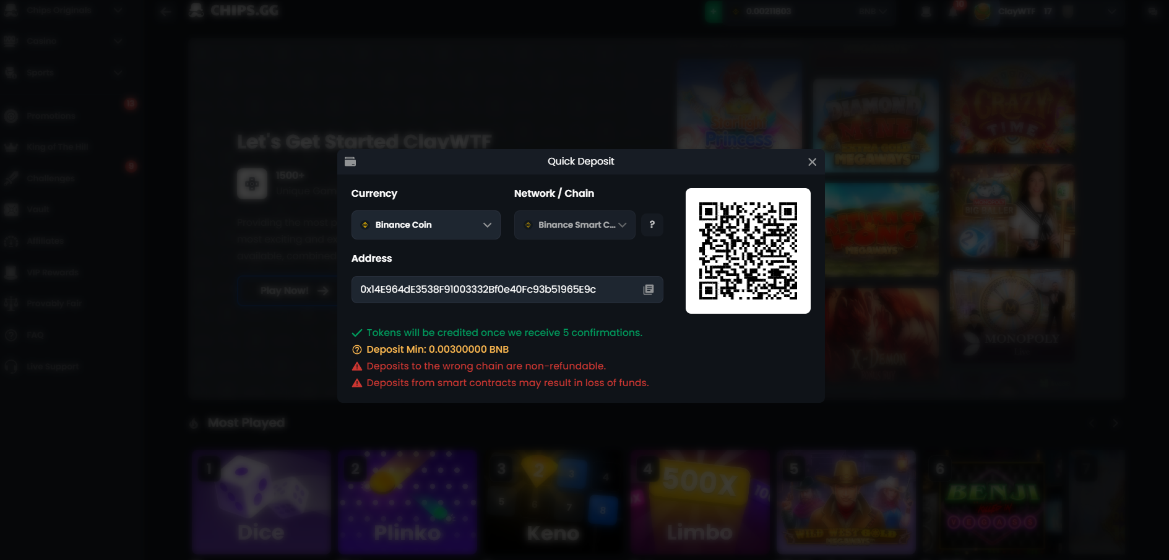Expand the user menu chevron in the top bar
This screenshot has height=560, width=1169.
[1111, 11]
